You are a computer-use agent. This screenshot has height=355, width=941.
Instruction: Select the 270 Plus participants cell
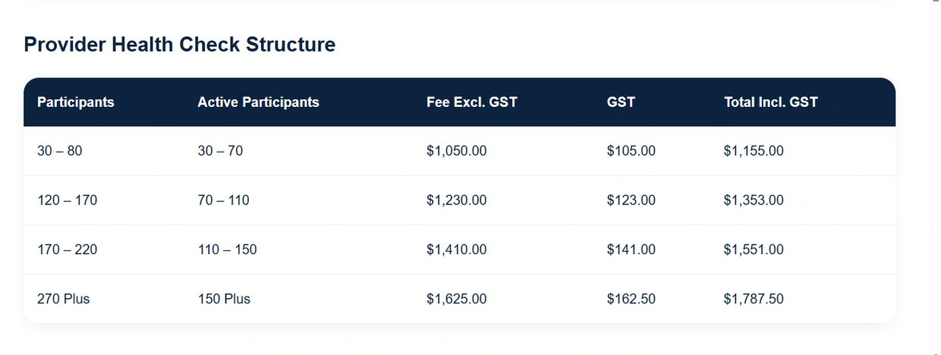pyautogui.click(x=63, y=299)
